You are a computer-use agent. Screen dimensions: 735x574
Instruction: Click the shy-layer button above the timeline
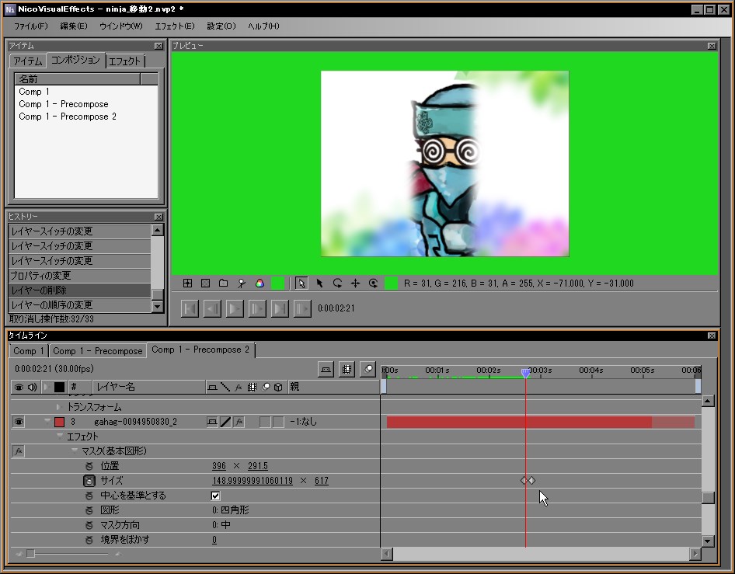[x=326, y=369]
